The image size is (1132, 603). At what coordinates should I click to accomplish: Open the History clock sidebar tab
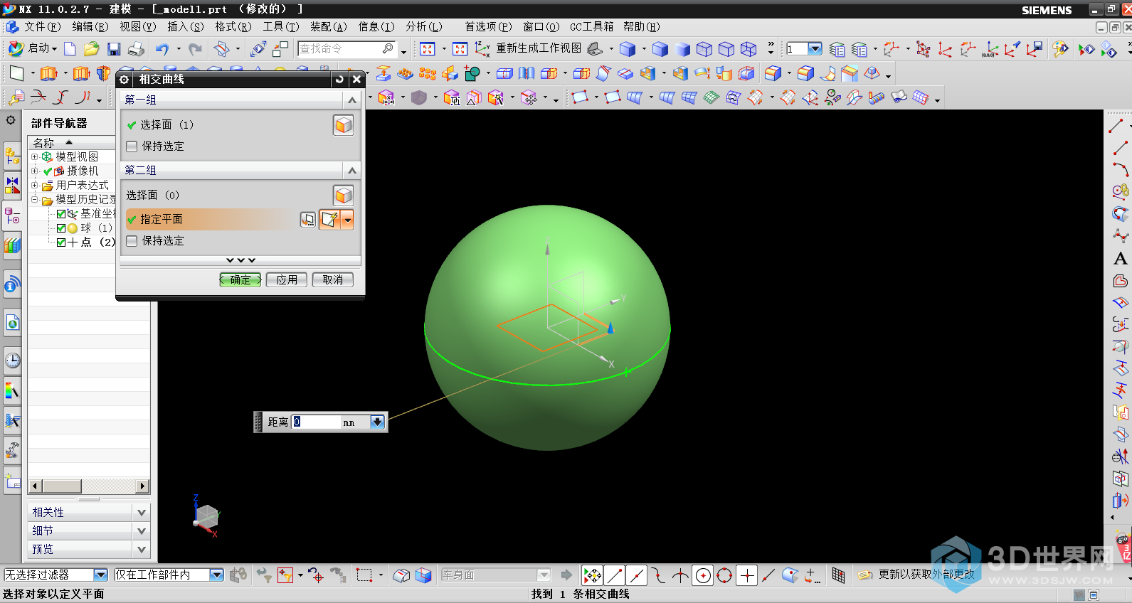(x=12, y=361)
